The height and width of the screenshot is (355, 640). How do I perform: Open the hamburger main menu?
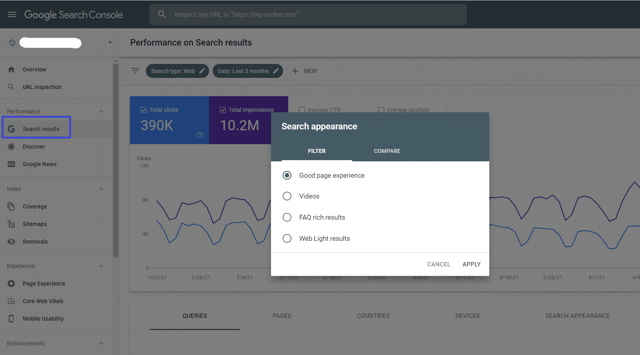[12, 14]
